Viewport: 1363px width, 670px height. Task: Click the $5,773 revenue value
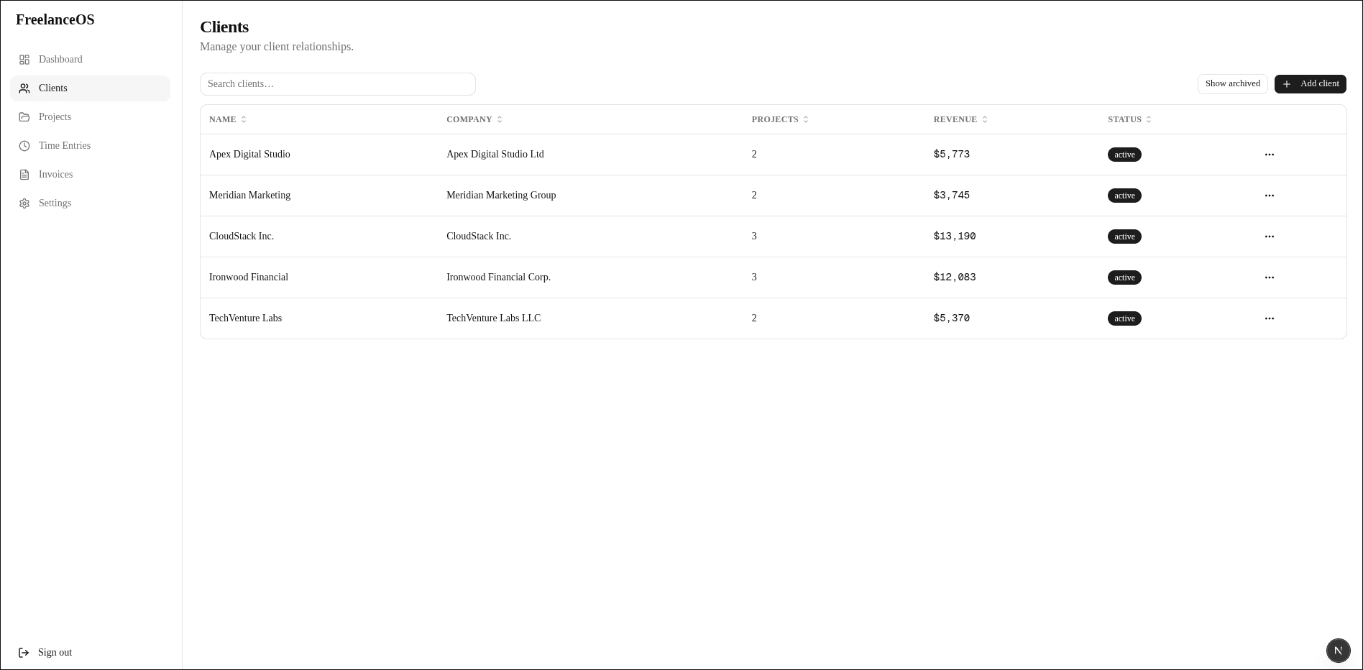point(951,155)
